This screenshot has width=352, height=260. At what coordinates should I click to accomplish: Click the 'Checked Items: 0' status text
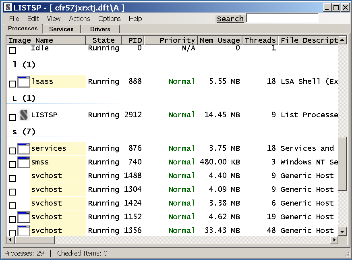click(x=83, y=253)
